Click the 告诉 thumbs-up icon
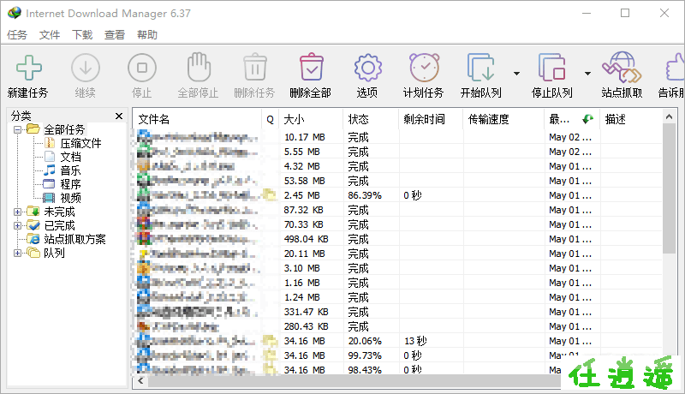Image resolution: width=685 pixels, height=394 pixels. (x=675, y=68)
